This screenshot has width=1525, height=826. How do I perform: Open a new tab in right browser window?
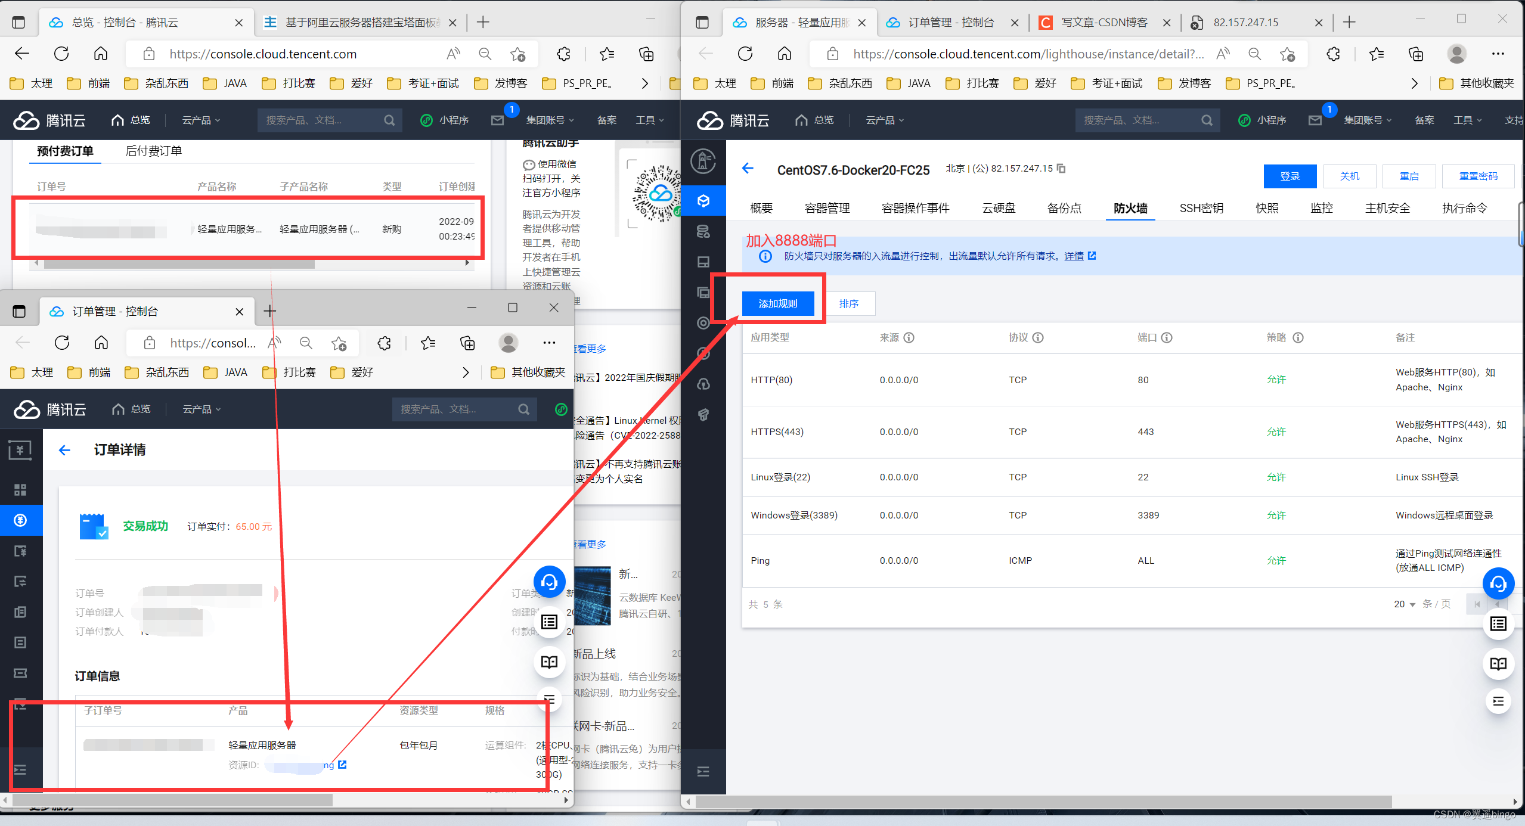tap(1349, 23)
